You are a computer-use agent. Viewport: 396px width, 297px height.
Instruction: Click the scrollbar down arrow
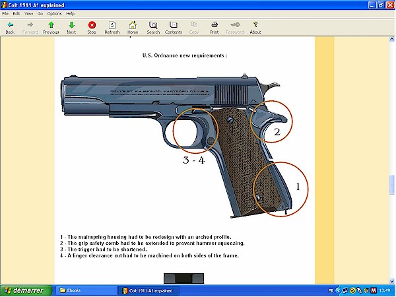pyautogui.click(x=391, y=281)
